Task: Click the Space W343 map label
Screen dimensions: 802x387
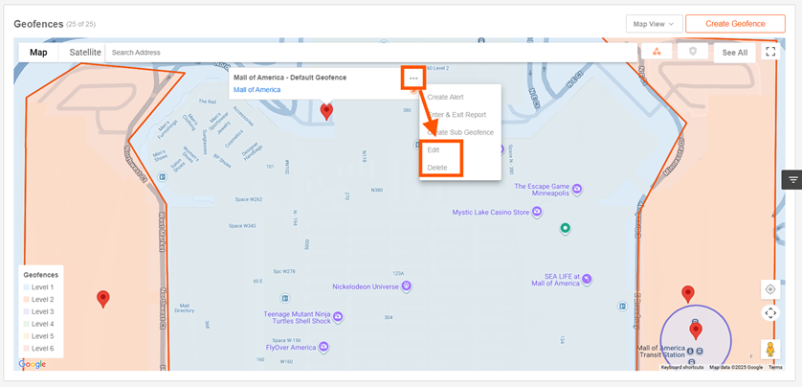Action: [x=242, y=226]
